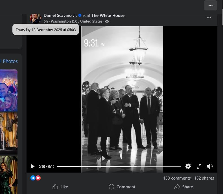Screen dimensions: 223x194
Task: View like and love reaction icons
Action: coord(36,178)
